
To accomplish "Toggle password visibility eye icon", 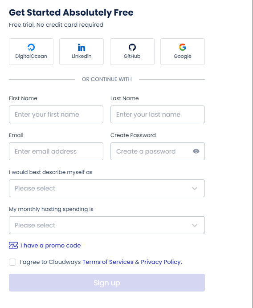I will pyautogui.click(x=196, y=151).
